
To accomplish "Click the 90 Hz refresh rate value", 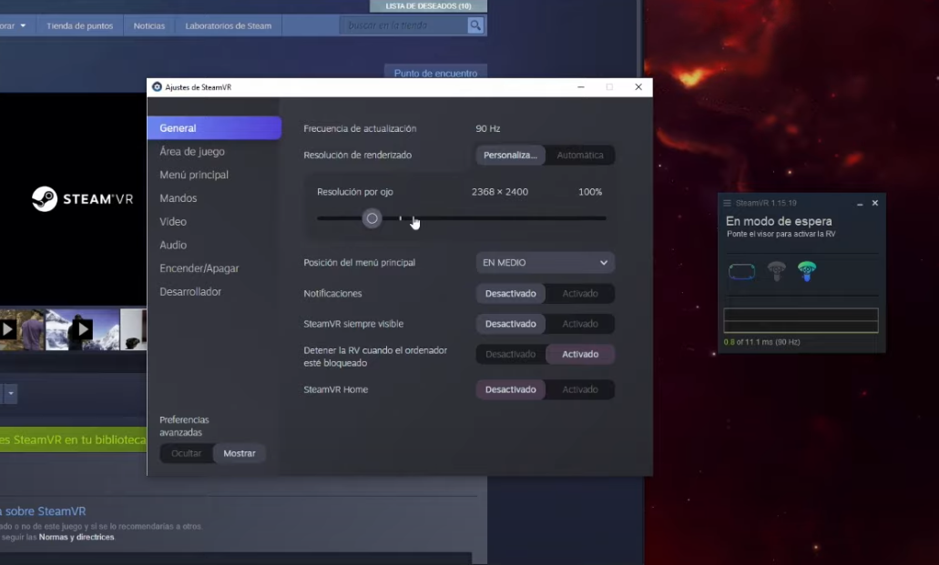I will (x=487, y=128).
